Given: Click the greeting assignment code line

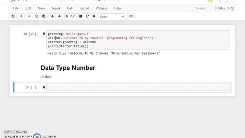Looking at the screenshot, I should pyautogui.click(x=69, y=34).
